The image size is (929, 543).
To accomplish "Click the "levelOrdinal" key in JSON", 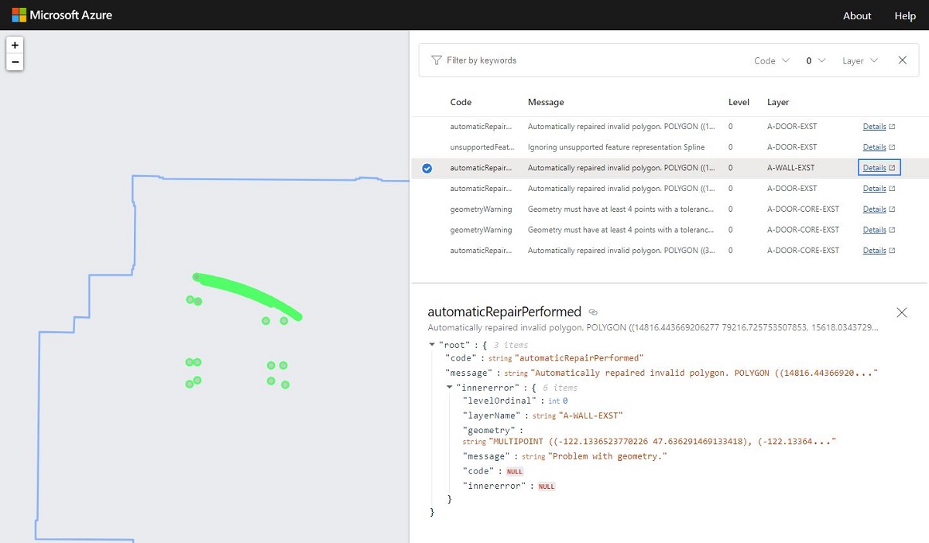I will 499,401.
